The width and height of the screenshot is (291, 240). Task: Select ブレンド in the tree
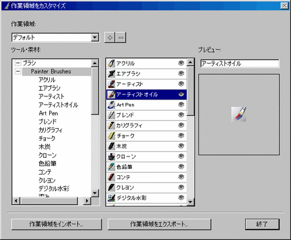click(x=47, y=122)
